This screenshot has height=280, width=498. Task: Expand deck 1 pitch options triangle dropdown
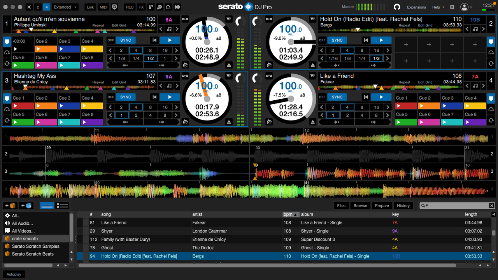[228, 19]
